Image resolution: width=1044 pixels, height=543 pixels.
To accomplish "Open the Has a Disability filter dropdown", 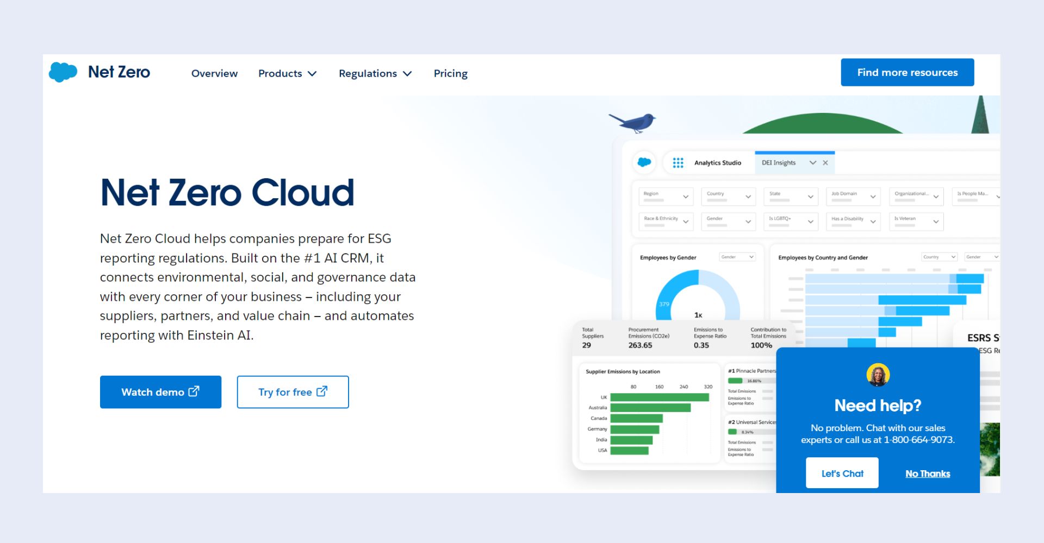I will [x=854, y=222].
